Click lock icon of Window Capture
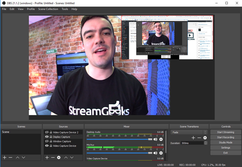The height and width of the screenshot is (167, 242). pos(51,141)
